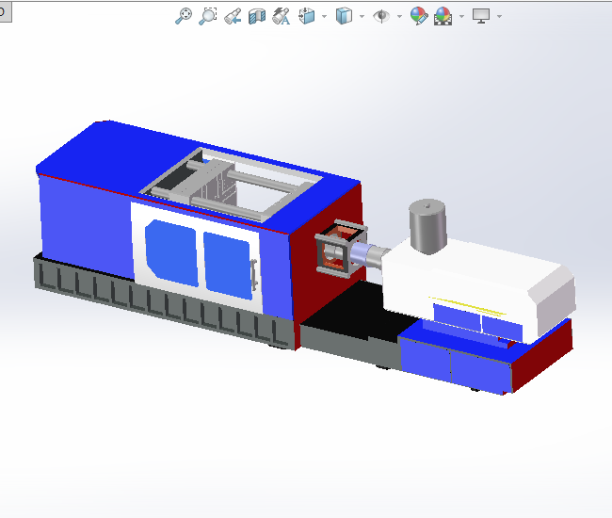
Task: Activate the Section View tool
Action: pyautogui.click(x=257, y=16)
